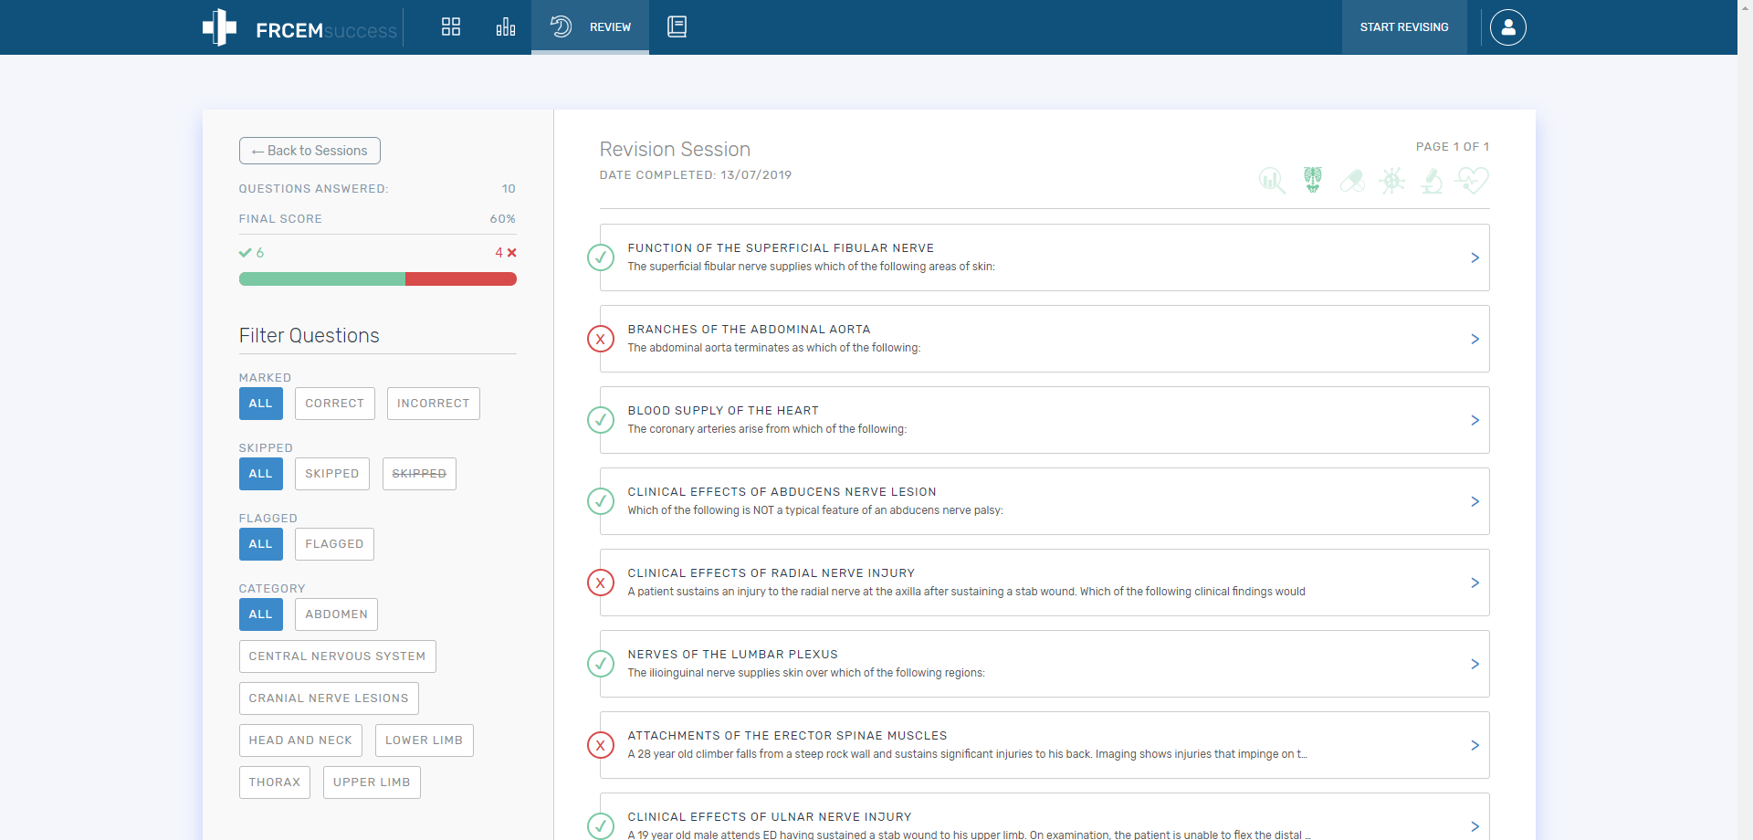This screenshot has width=1753, height=840.
Task: Open the dashboard grid icon
Action: pos(451,26)
